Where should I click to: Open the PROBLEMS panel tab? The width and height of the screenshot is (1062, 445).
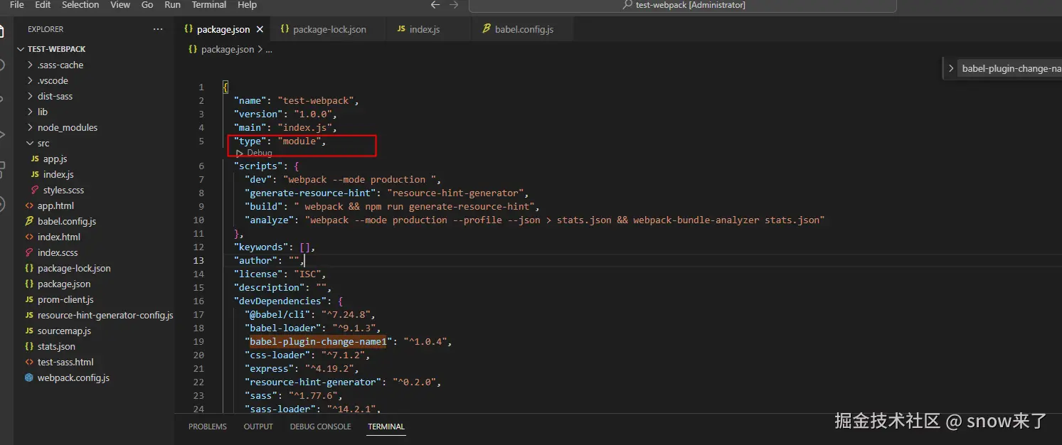click(x=208, y=427)
